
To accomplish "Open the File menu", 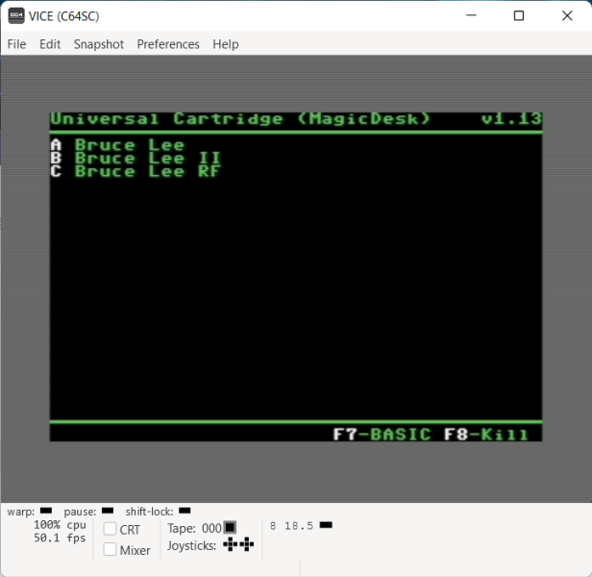I will click(17, 44).
